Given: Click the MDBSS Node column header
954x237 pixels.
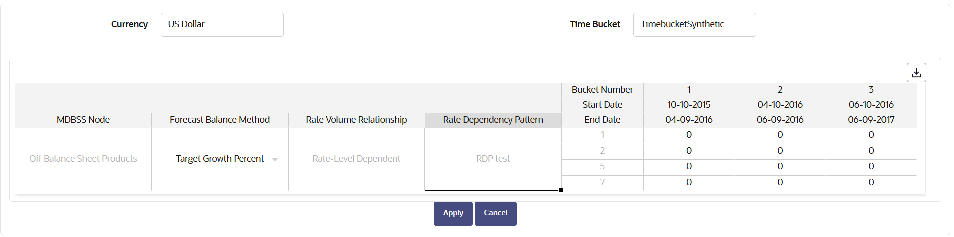Looking at the screenshot, I should click(x=83, y=120).
